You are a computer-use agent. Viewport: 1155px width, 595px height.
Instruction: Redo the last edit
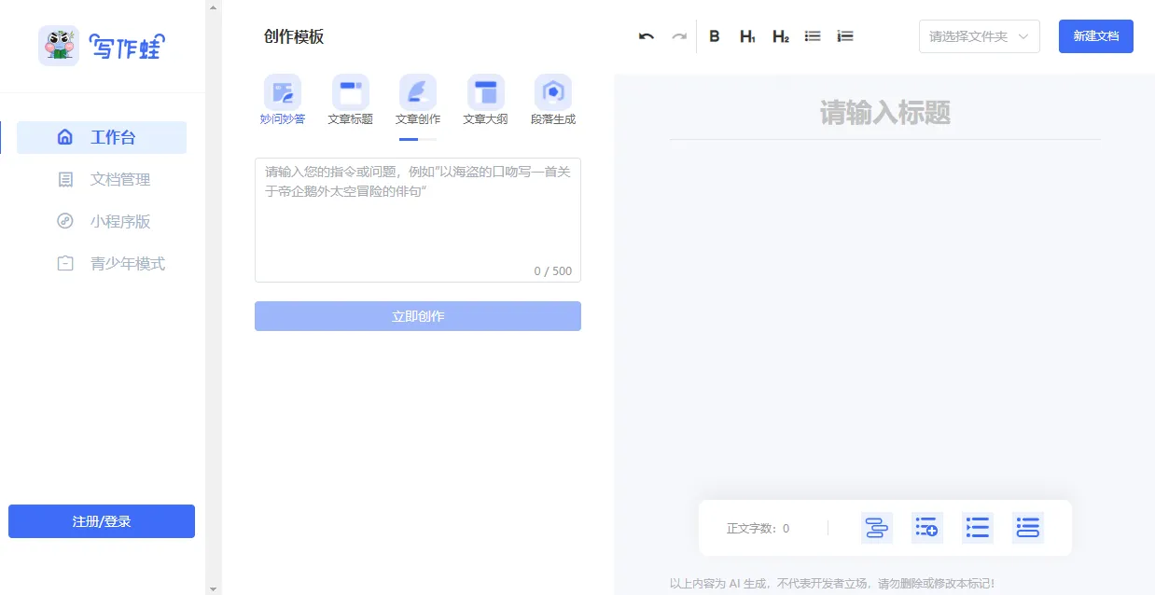point(679,36)
